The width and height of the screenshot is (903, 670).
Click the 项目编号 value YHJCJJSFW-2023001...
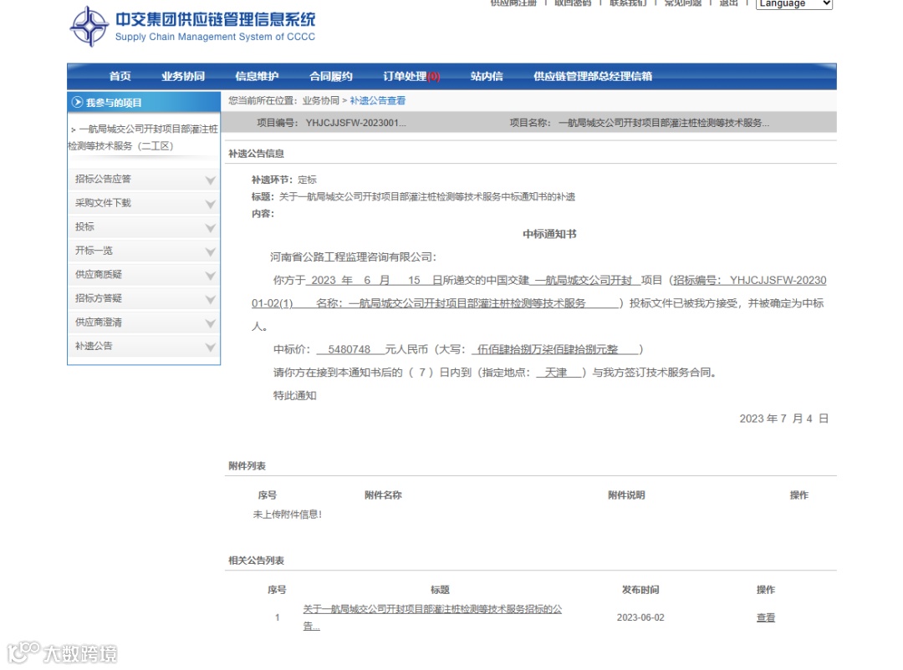pos(356,123)
